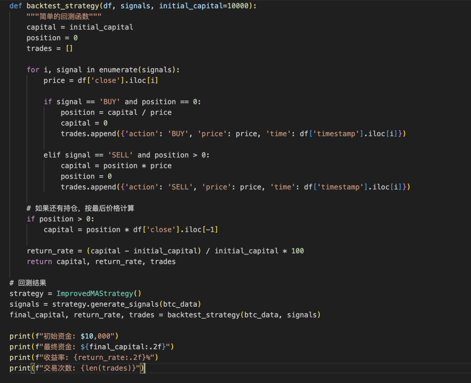Viewport: 471px width, 383px height.
Task: Click the print line with 最终资金
Action: click(x=92, y=347)
